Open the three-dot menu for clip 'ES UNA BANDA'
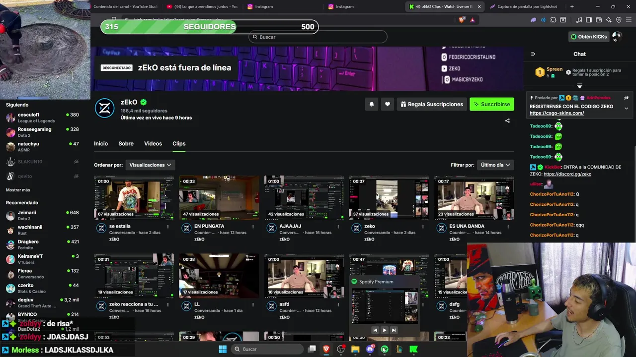636x357 pixels. tap(508, 227)
